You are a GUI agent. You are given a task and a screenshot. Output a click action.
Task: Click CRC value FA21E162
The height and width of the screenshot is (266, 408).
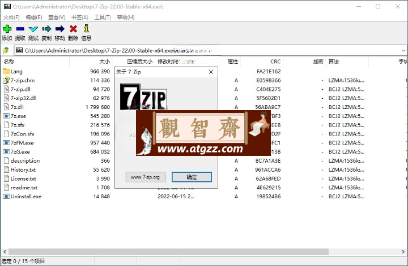coord(269,71)
